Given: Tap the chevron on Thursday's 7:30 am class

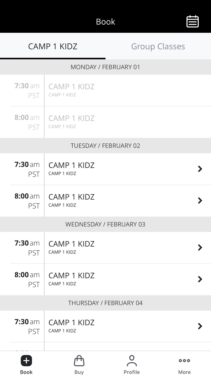Looking at the screenshot, I should [200, 326].
